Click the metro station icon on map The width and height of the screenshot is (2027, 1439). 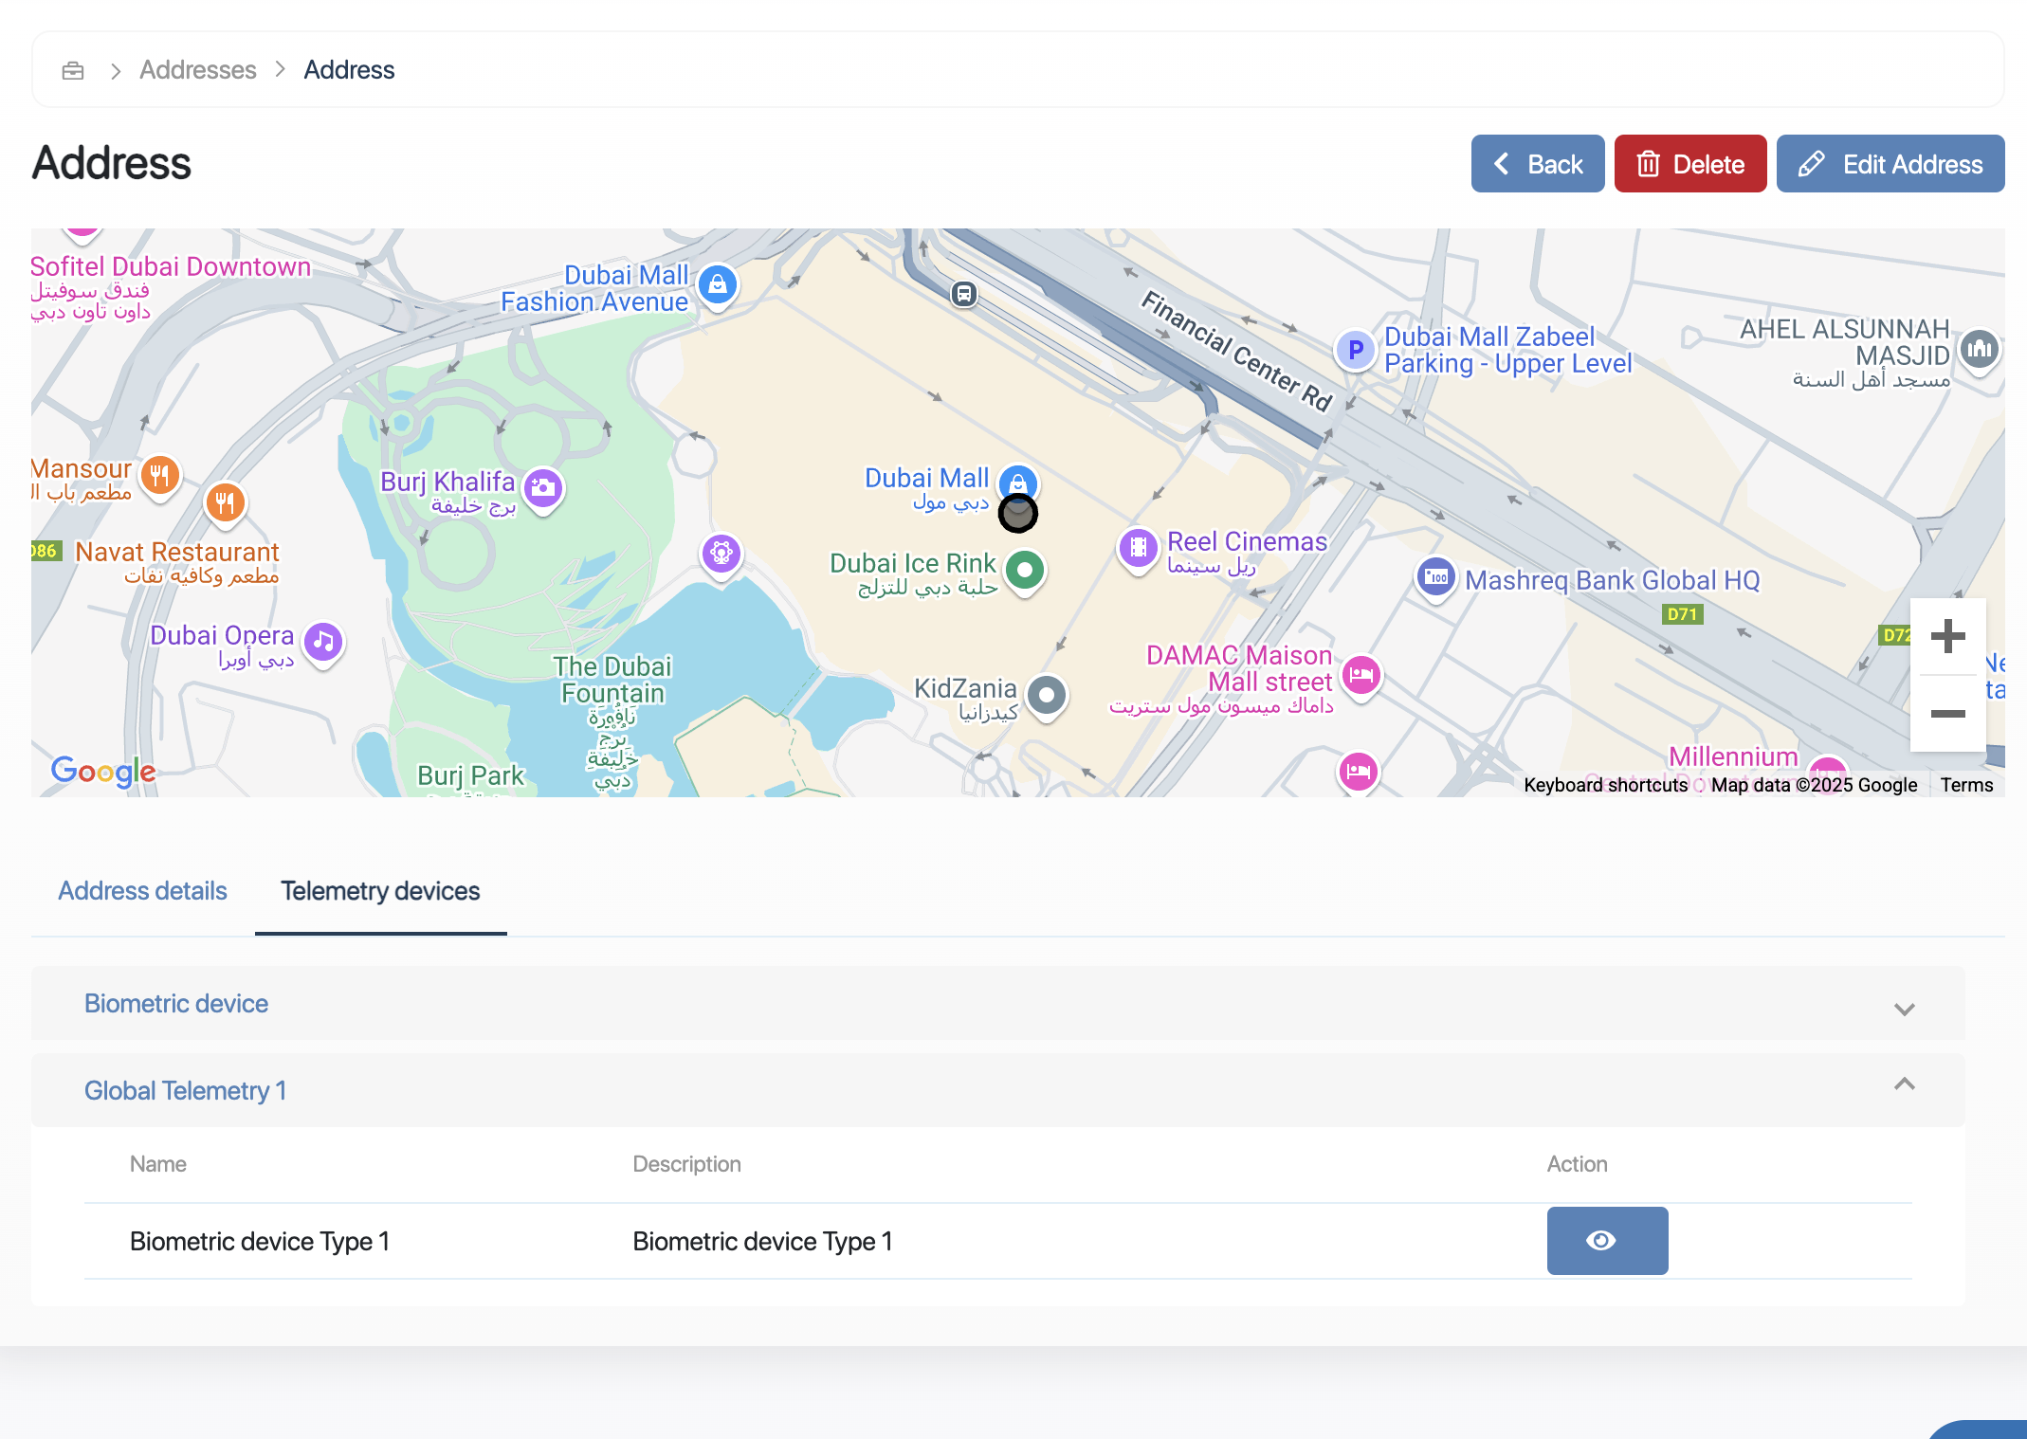point(964,294)
